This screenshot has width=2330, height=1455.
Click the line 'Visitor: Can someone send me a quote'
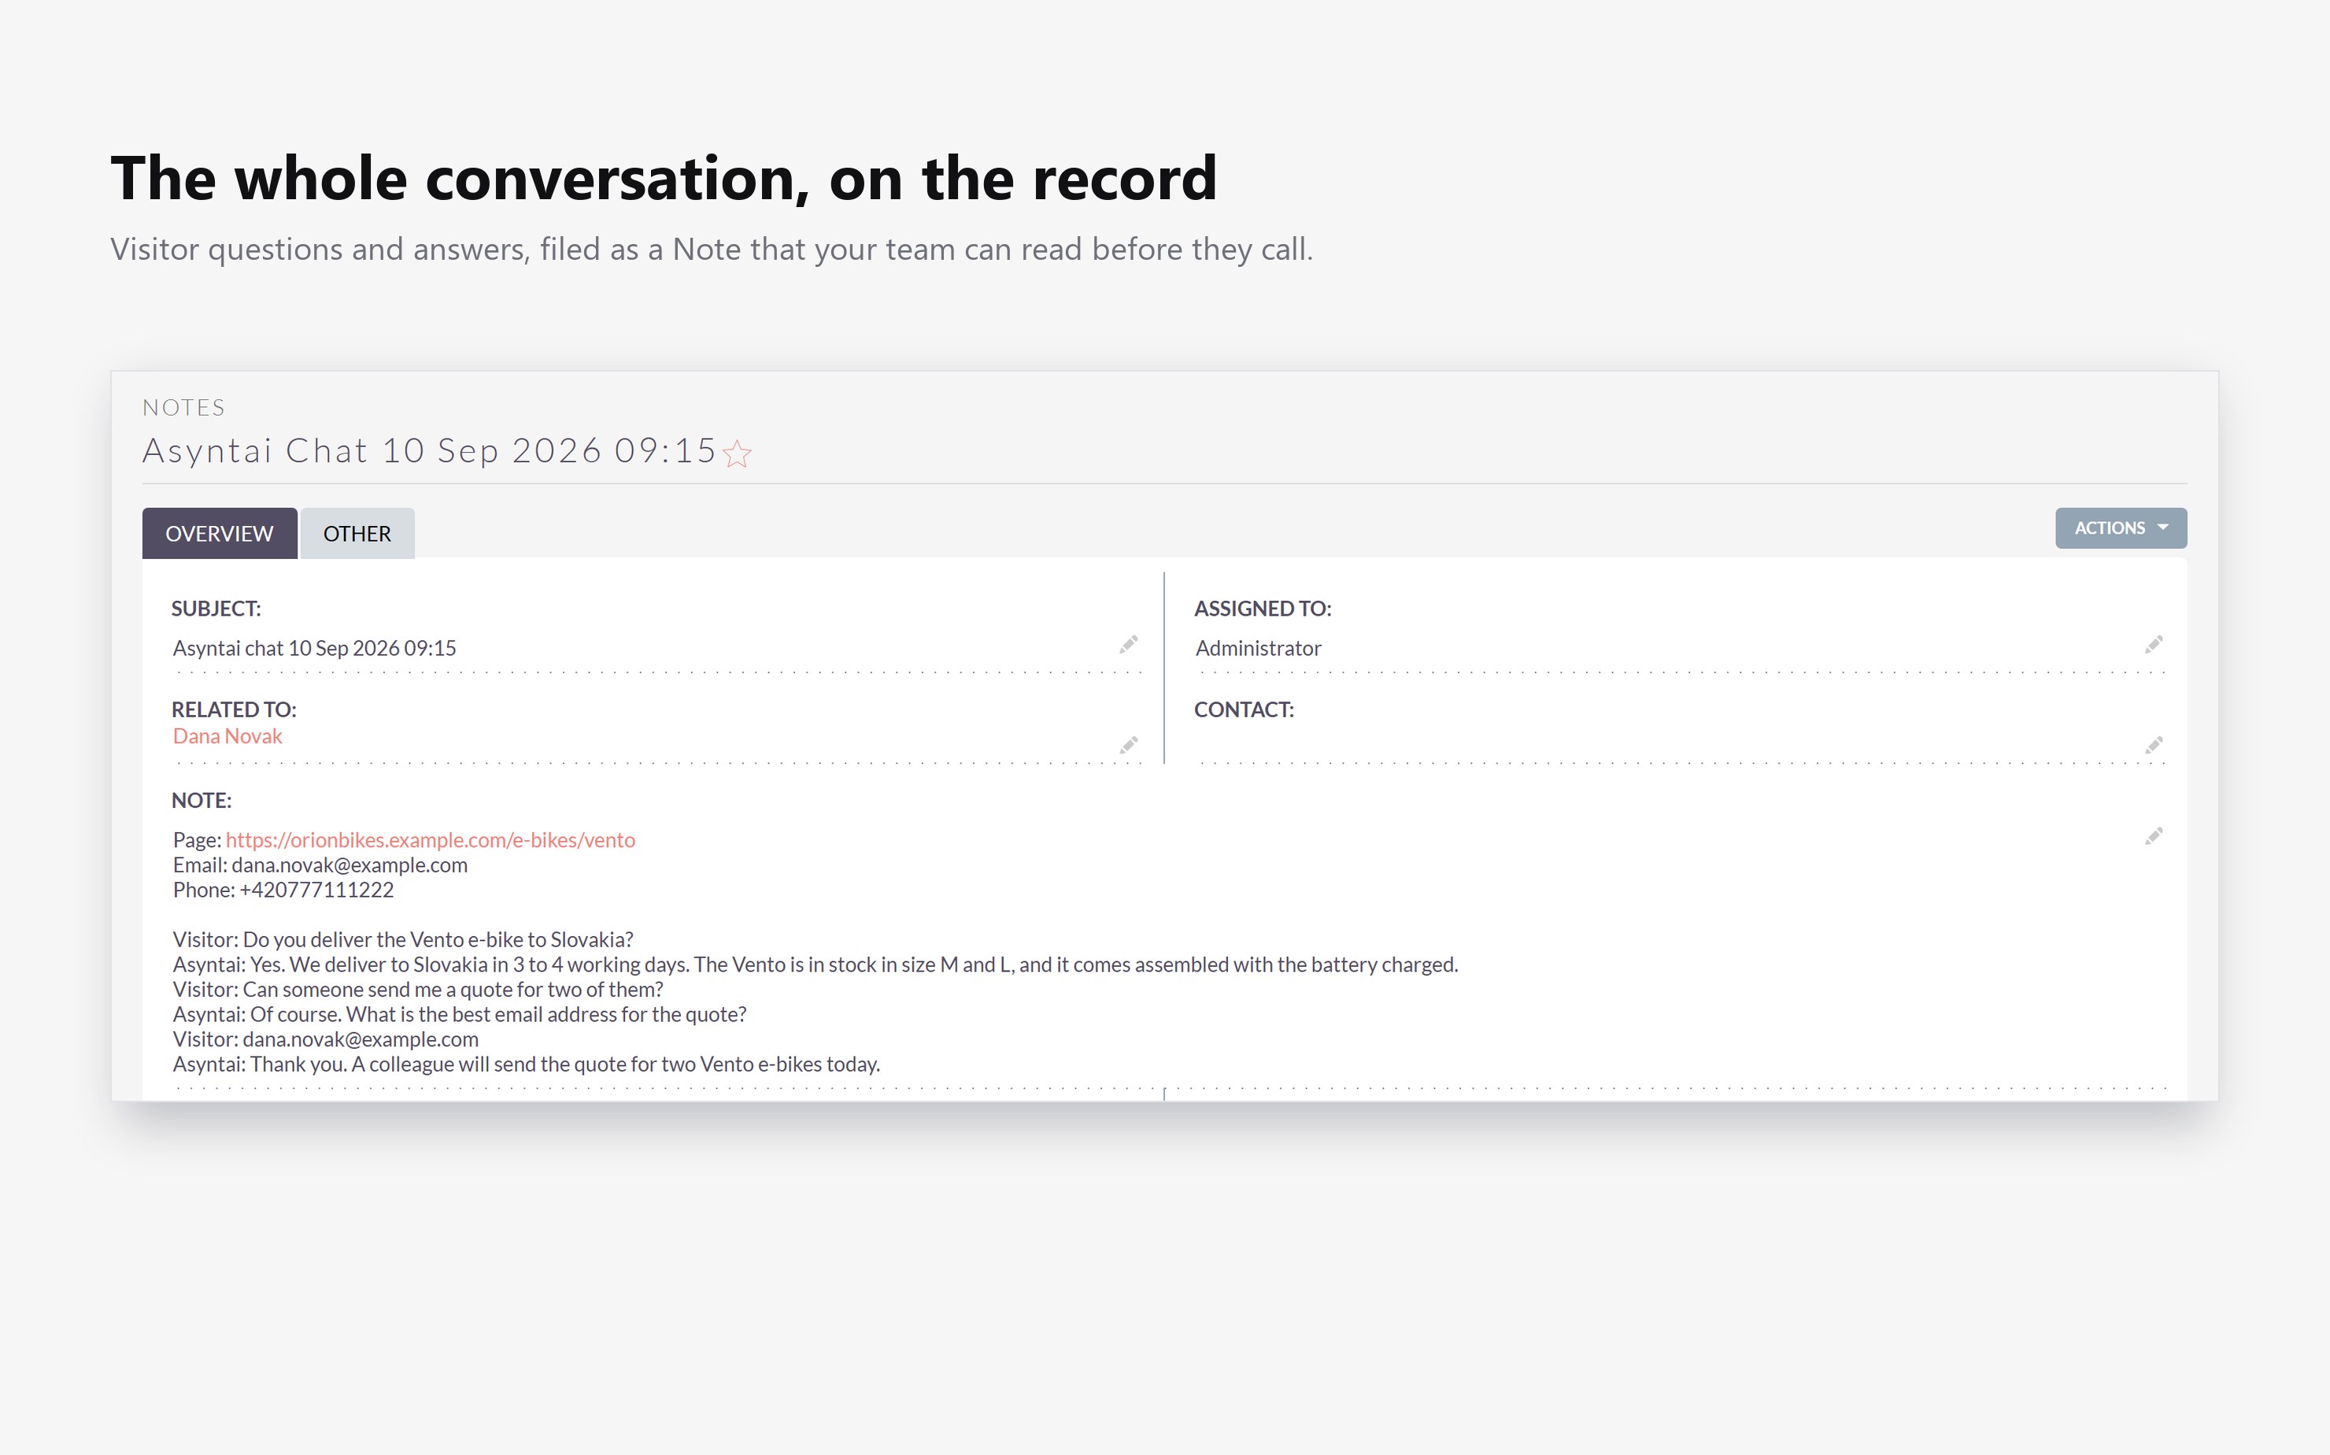pyautogui.click(x=419, y=990)
